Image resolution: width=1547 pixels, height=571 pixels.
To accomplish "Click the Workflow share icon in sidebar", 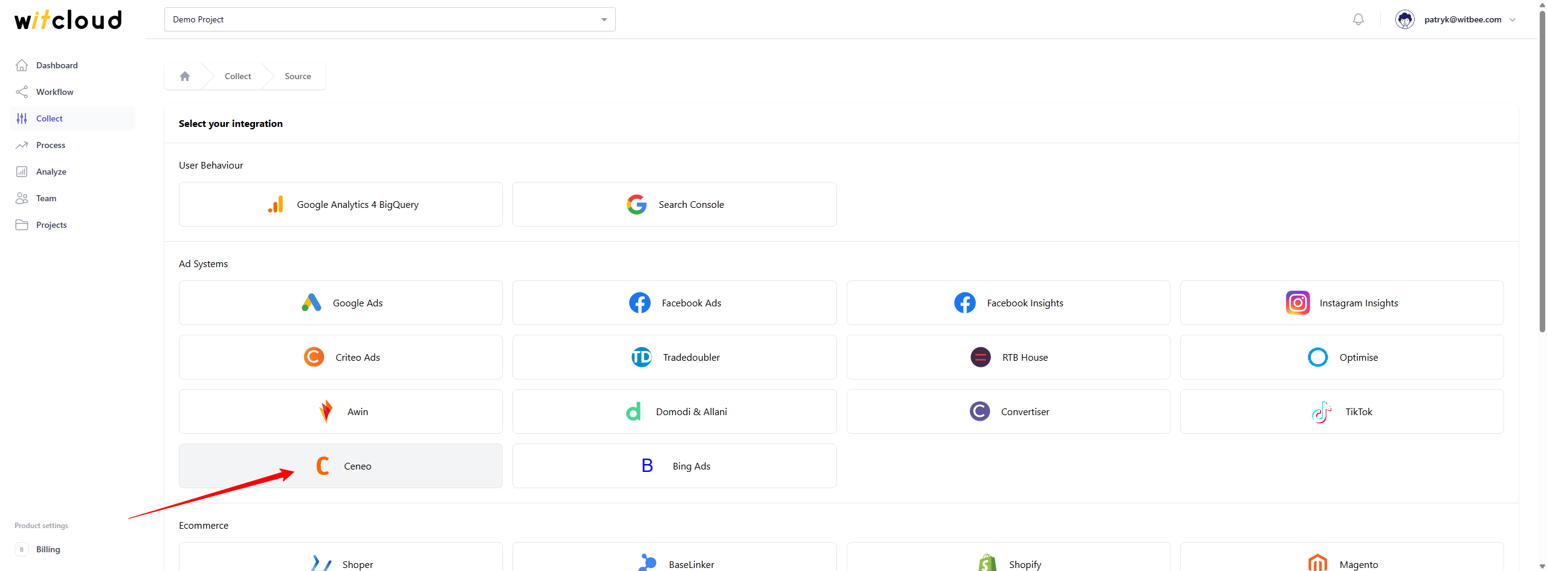I will tap(22, 92).
